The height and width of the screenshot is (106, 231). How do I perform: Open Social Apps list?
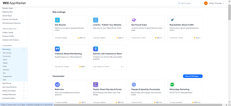pos(7,15)
